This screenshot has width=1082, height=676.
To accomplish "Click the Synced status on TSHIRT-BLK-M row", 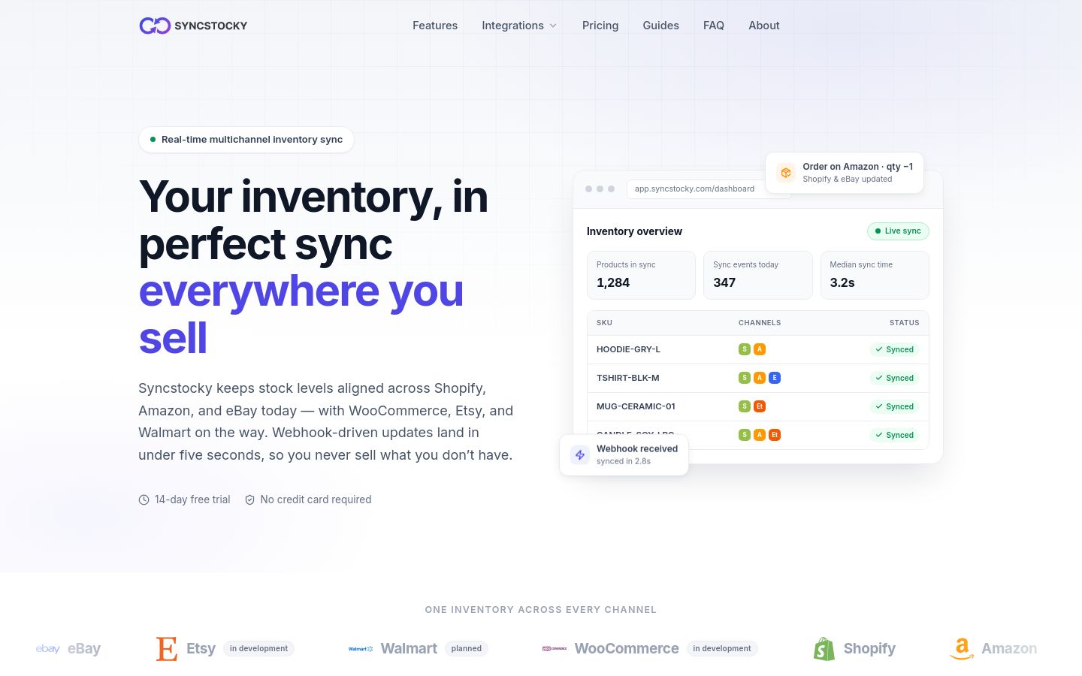I will 894,378.
